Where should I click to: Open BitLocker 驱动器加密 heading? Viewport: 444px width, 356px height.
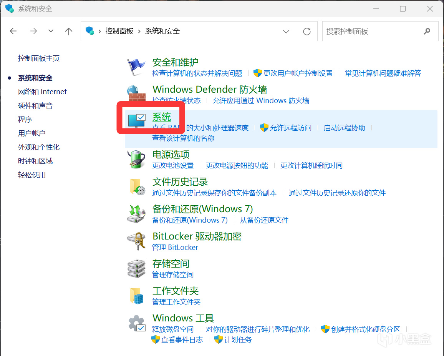click(x=197, y=236)
